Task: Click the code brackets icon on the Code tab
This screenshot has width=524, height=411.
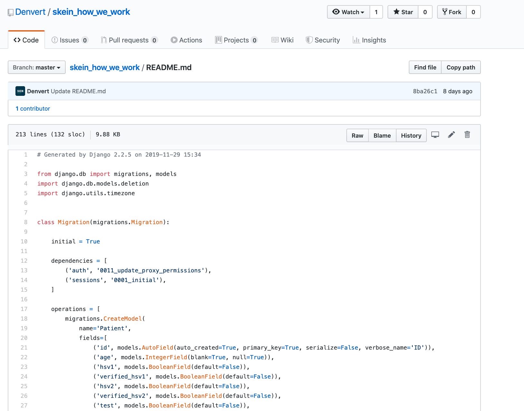Action: click(x=17, y=40)
